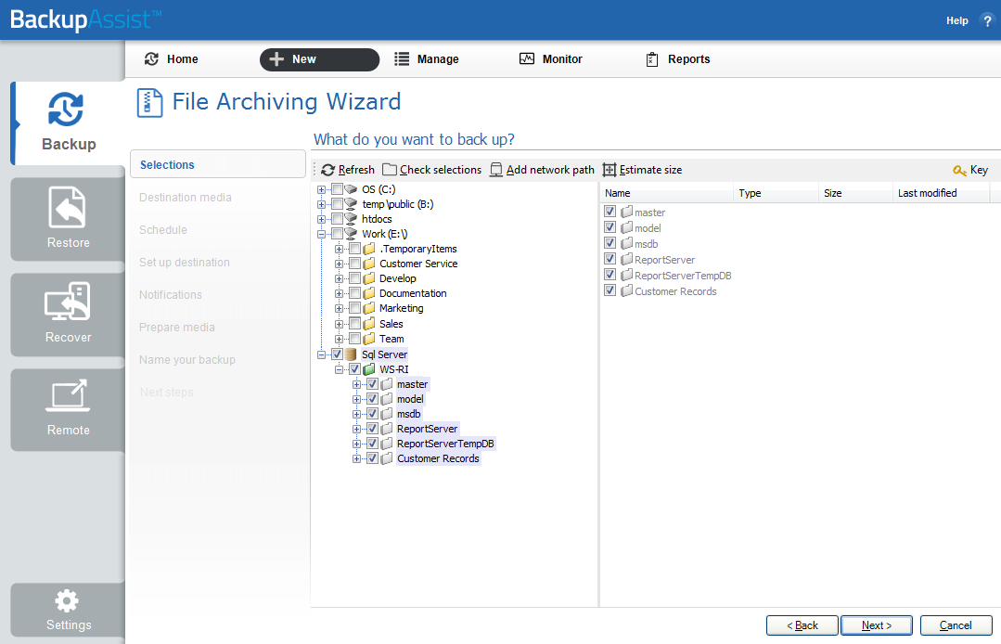
Task: Click the Marketing folder icon
Action: pyautogui.click(x=368, y=308)
